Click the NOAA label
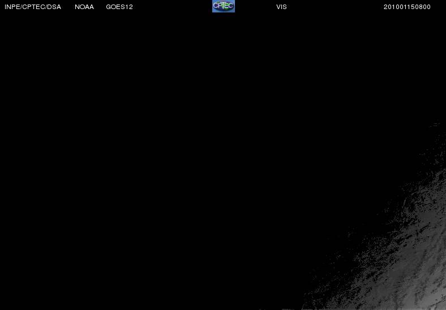 click(84, 7)
